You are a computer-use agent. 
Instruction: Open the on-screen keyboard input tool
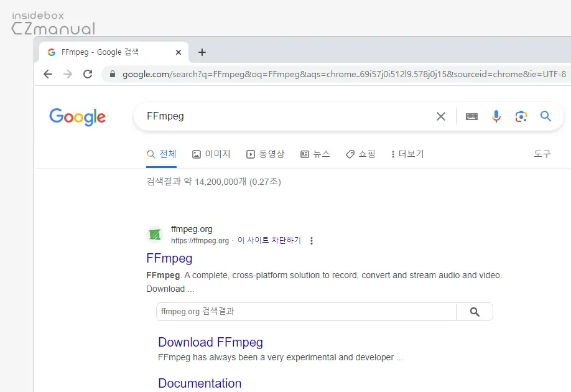pyautogui.click(x=471, y=116)
